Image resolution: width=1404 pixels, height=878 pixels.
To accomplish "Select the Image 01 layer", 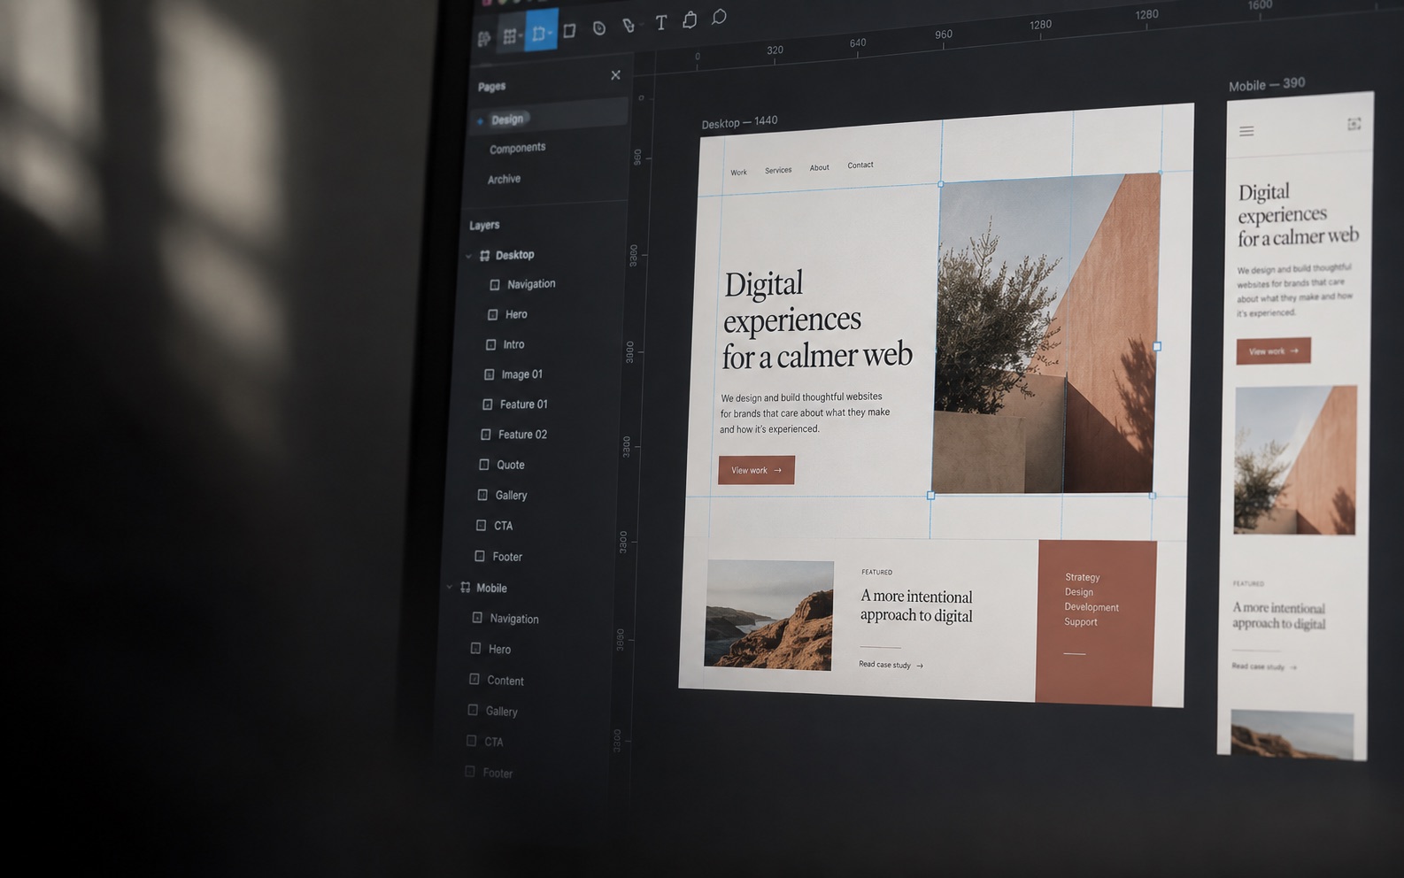I will click(513, 374).
